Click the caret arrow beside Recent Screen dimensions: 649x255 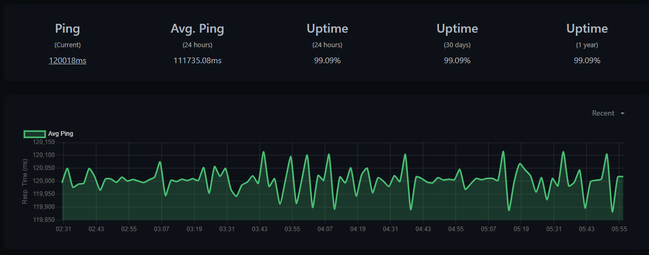coord(622,114)
